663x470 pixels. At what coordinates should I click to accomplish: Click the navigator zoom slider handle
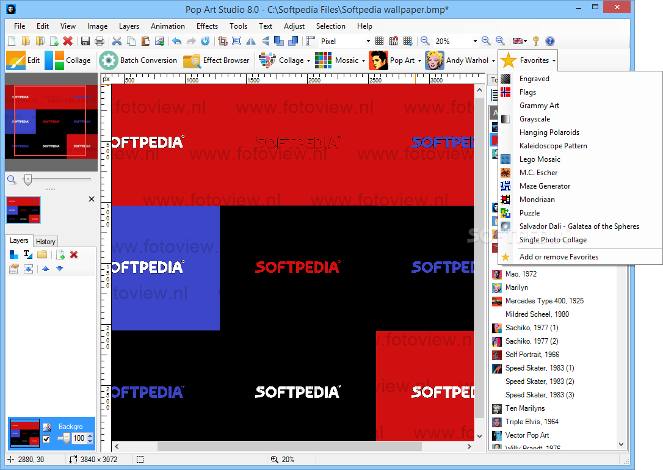[x=27, y=180]
